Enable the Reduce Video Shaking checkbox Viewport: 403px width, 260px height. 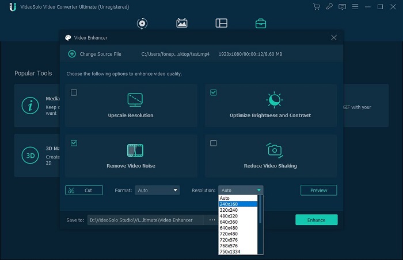pos(214,143)
